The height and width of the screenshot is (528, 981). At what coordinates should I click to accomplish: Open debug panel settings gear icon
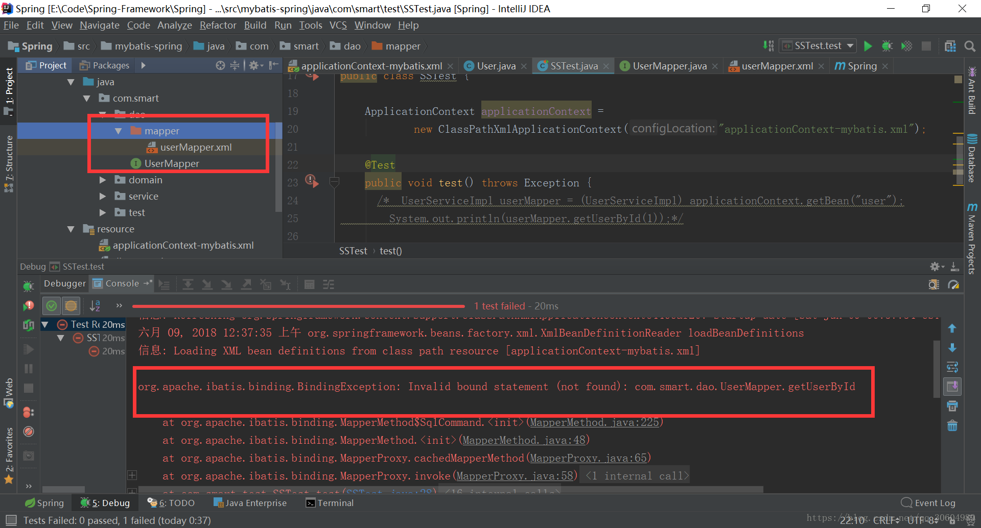tap(936, 267)
